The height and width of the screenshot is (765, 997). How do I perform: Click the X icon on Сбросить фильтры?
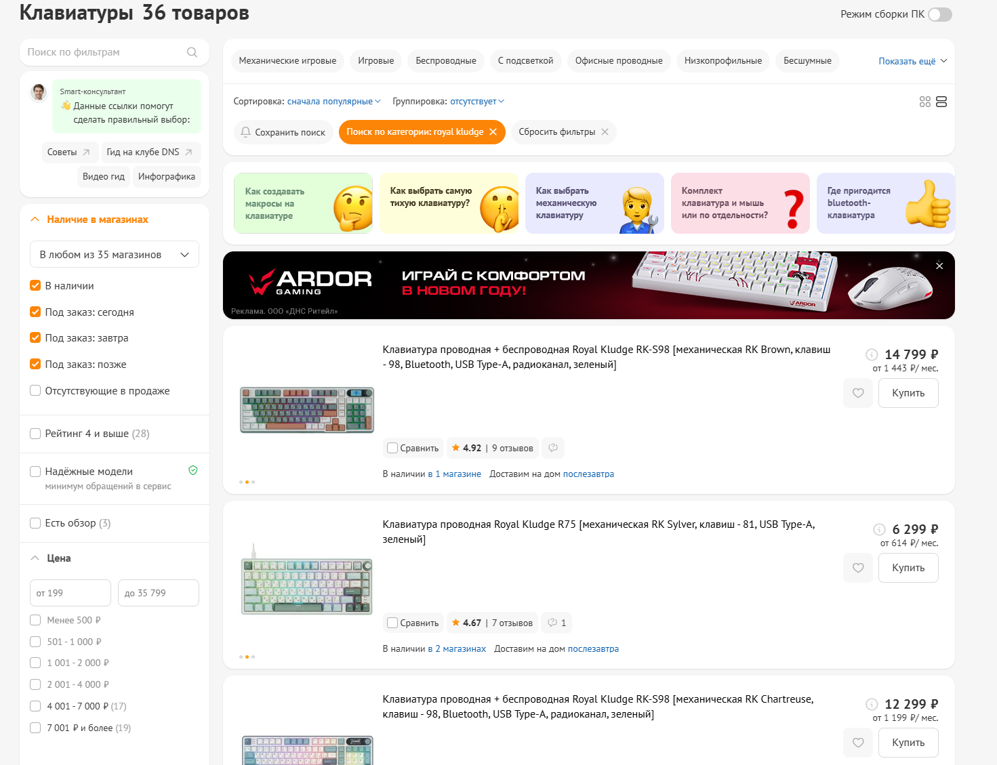[605, 131]
